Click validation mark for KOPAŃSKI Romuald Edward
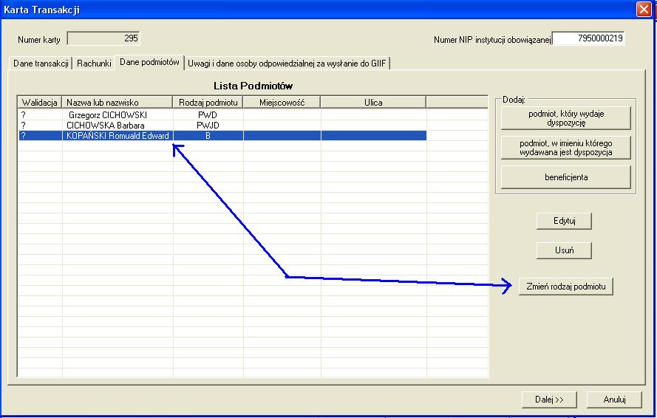657x418 pixels. point(24,136)
